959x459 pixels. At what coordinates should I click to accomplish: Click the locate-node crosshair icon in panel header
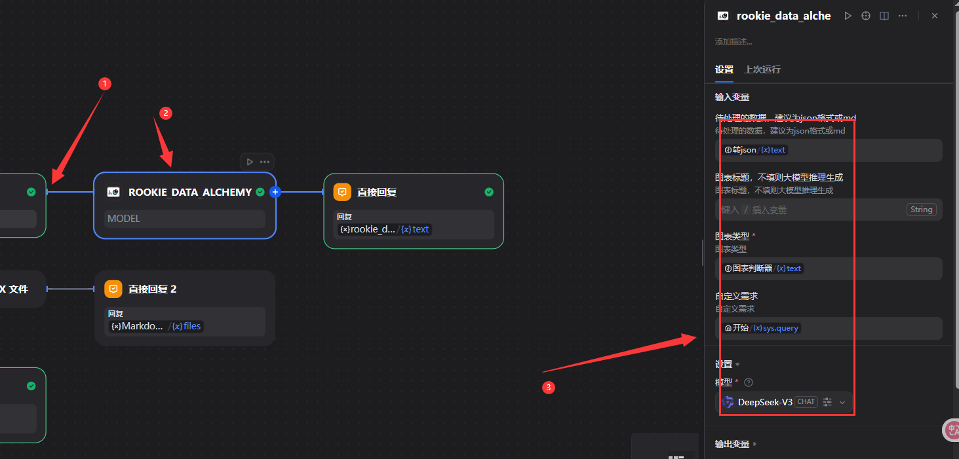pyautogui.click(x=866, y=16)
